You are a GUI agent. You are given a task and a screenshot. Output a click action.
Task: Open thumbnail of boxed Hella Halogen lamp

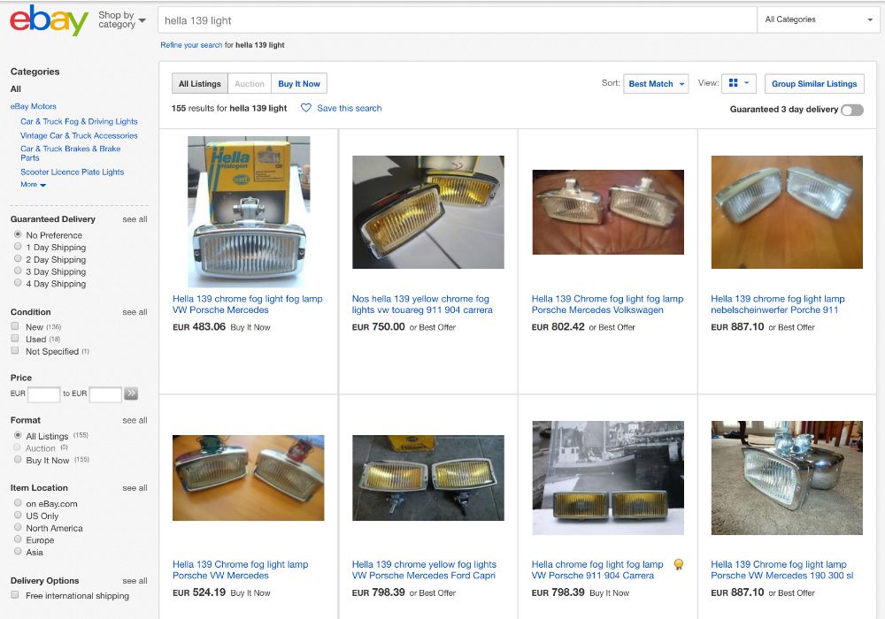(x=249, y=212)
